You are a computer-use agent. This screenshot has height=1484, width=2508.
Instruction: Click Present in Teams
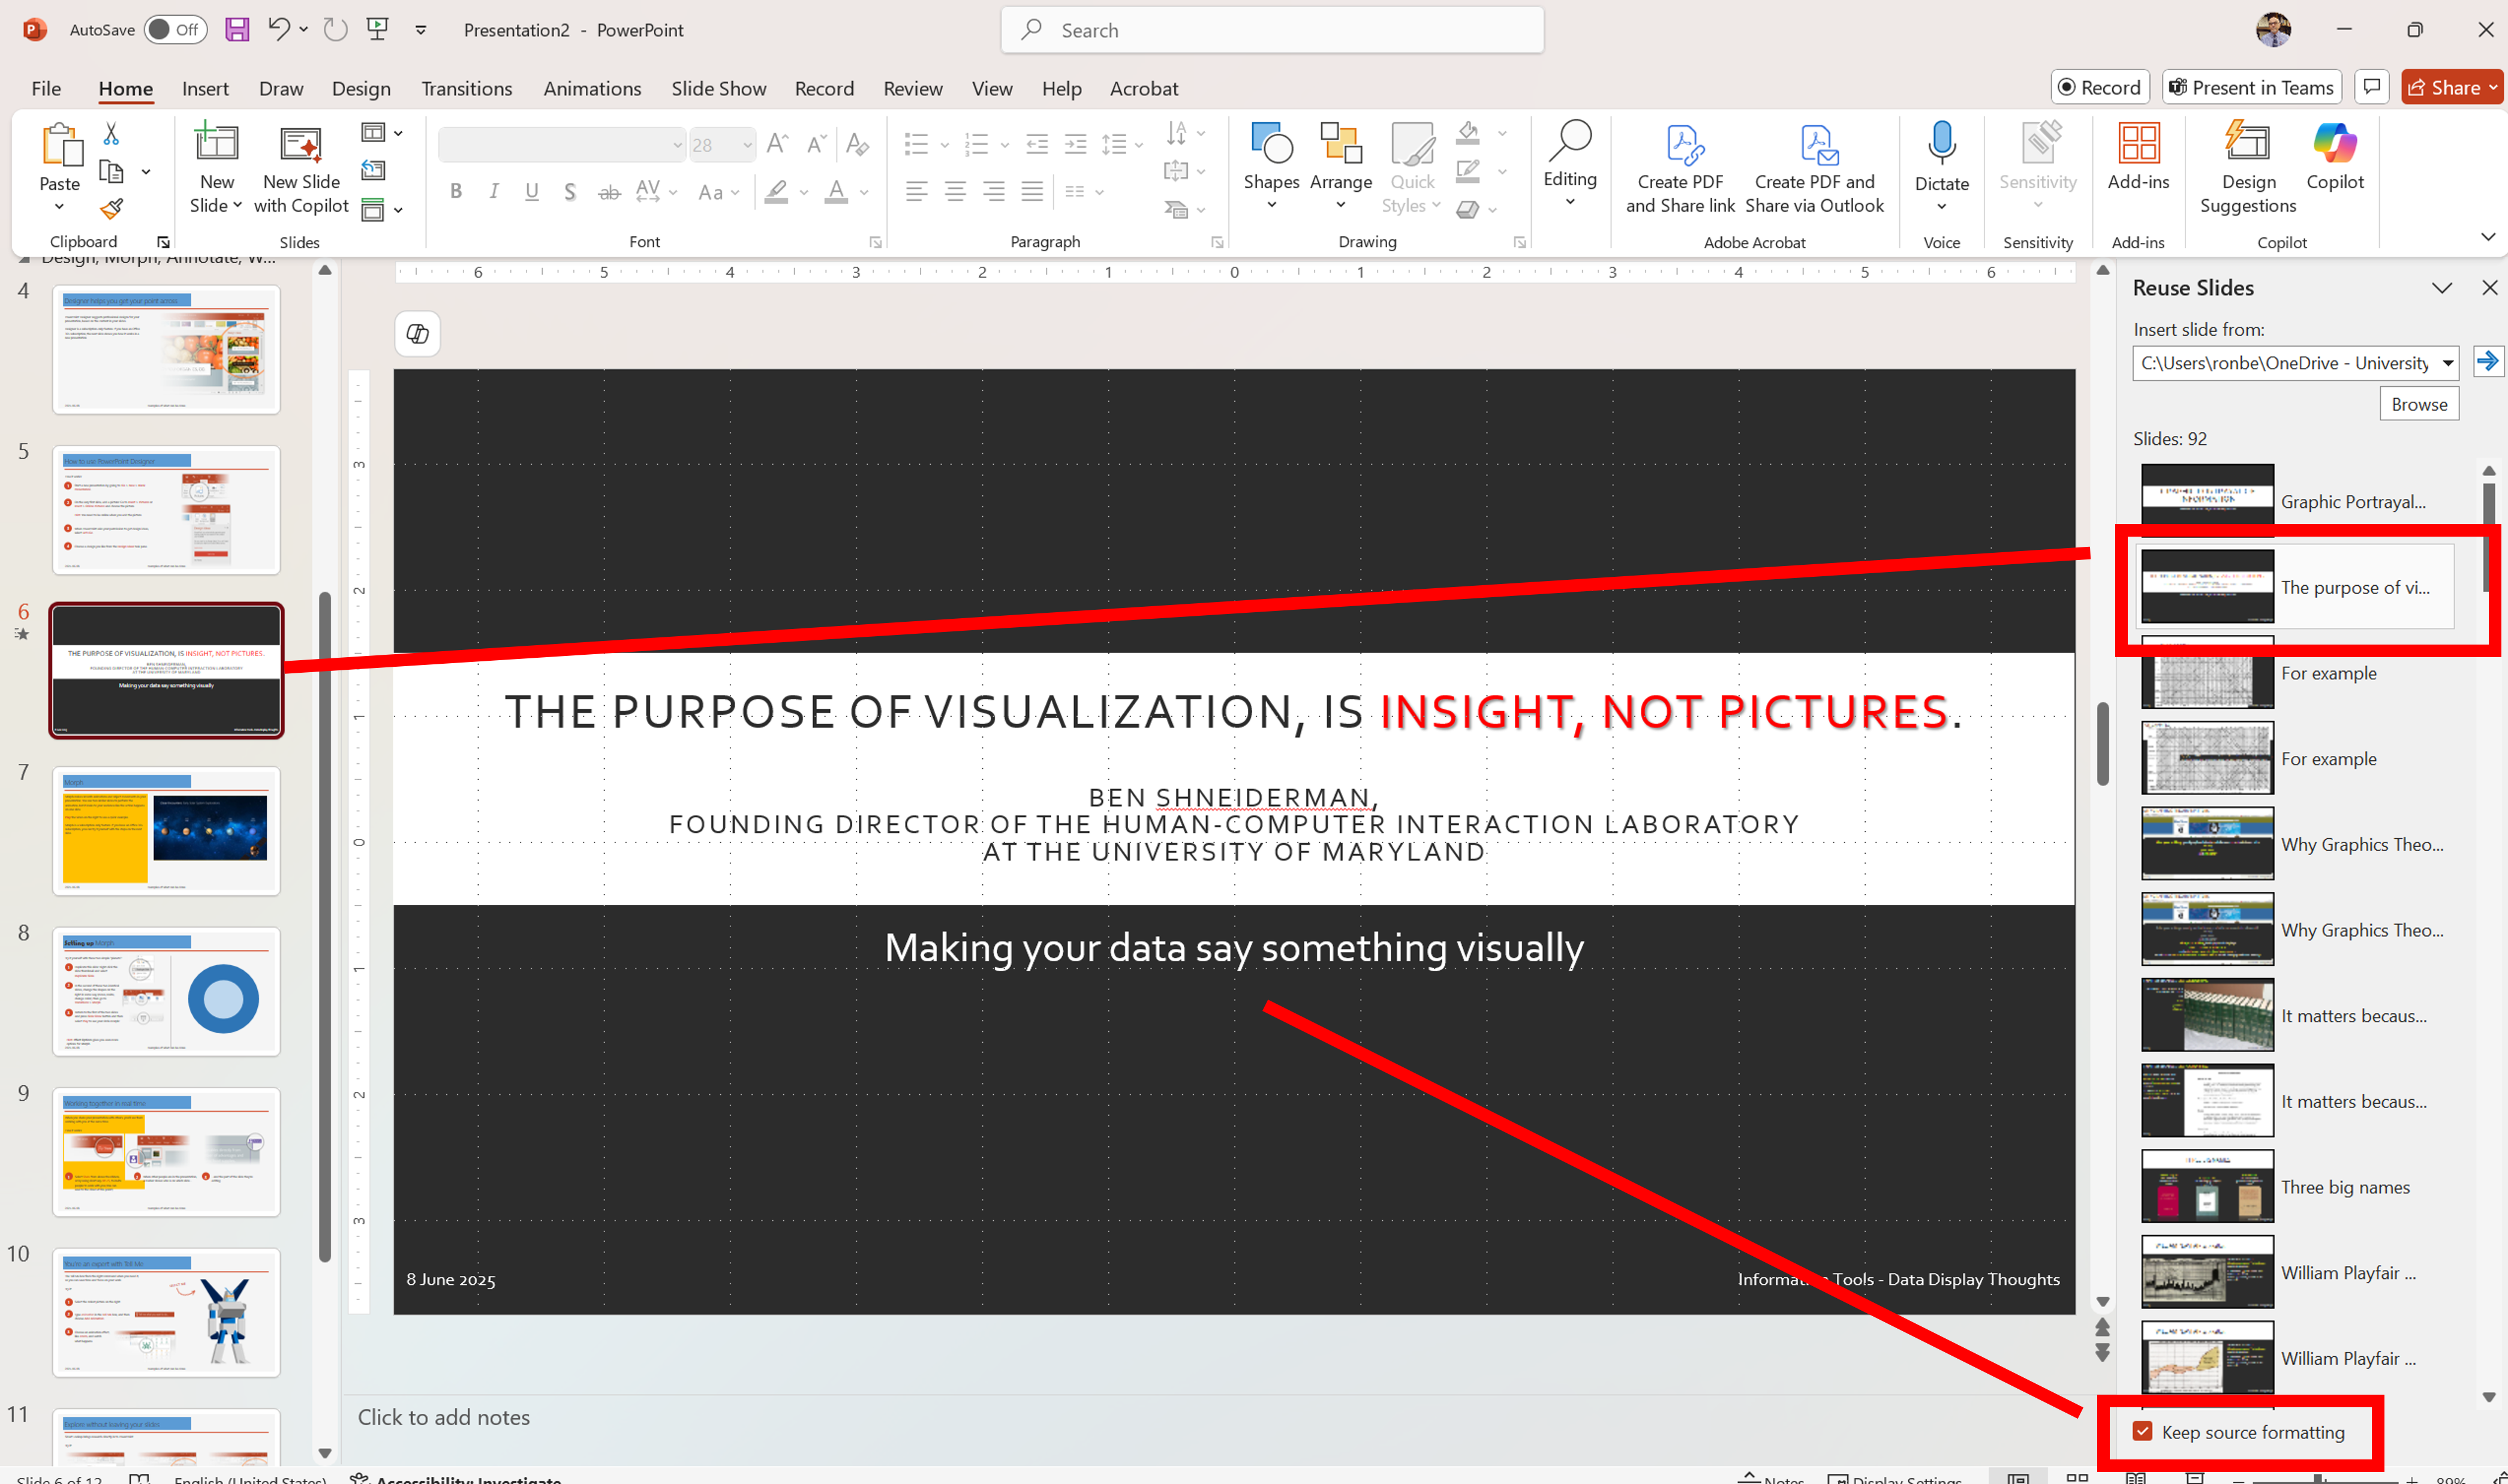pyautogui.click(x=2251, y=87)
